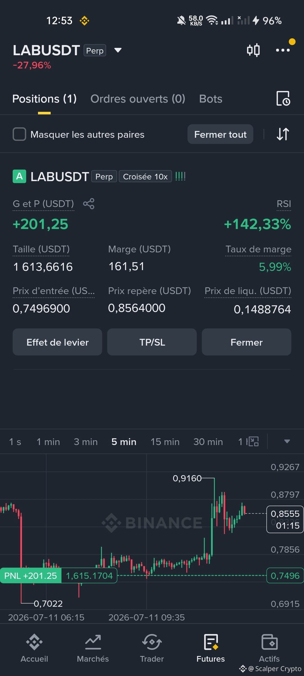This screenshot has height=676, width=304.
Task: Select the 1 min chart interval
Action: click(x=48, y=442)
